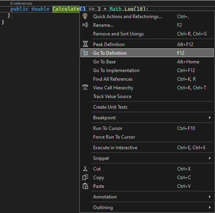Select Find All References
The image size is (215, 213).
[147, 79]
